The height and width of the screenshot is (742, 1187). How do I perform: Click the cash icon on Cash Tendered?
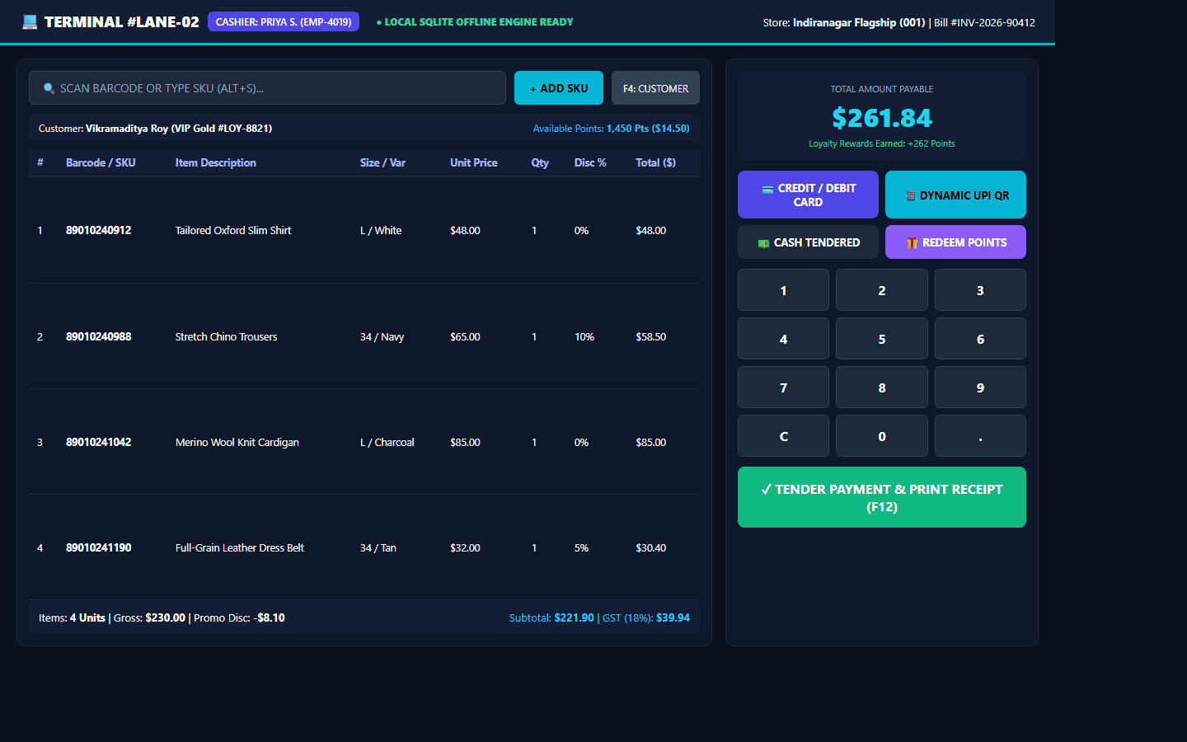click(763, 243)
